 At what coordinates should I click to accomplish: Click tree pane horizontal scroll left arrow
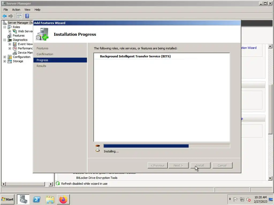coord(3,184)
